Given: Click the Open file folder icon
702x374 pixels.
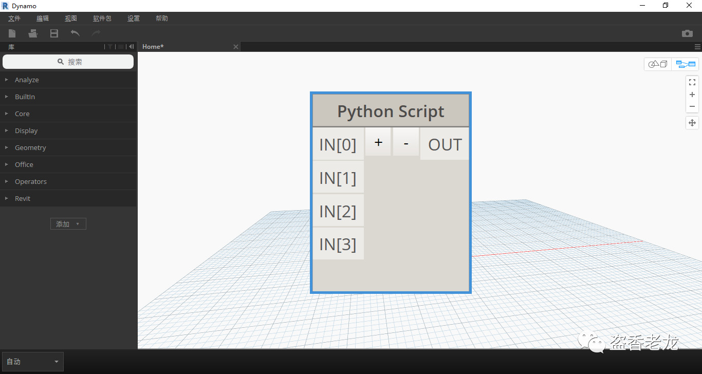Looking at the screenshot, I should pos(33,33).
